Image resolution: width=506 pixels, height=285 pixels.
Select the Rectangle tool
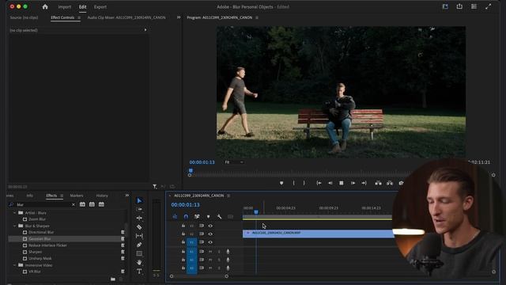coord(139,253)
